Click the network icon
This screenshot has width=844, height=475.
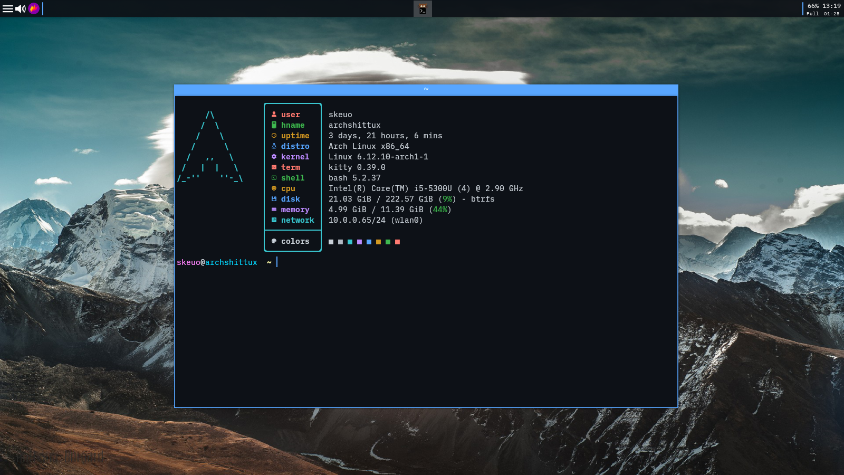coord(274,220)
